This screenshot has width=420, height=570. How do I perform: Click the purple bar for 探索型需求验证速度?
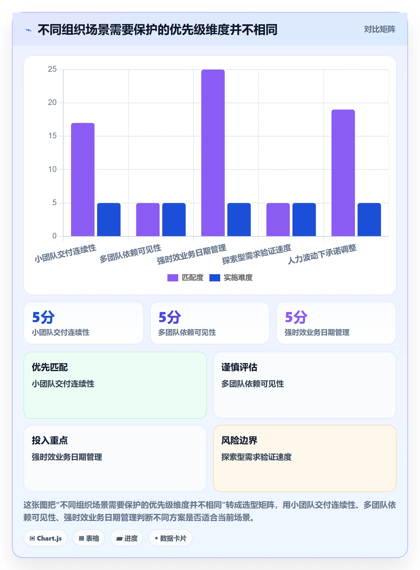(278, 220)
